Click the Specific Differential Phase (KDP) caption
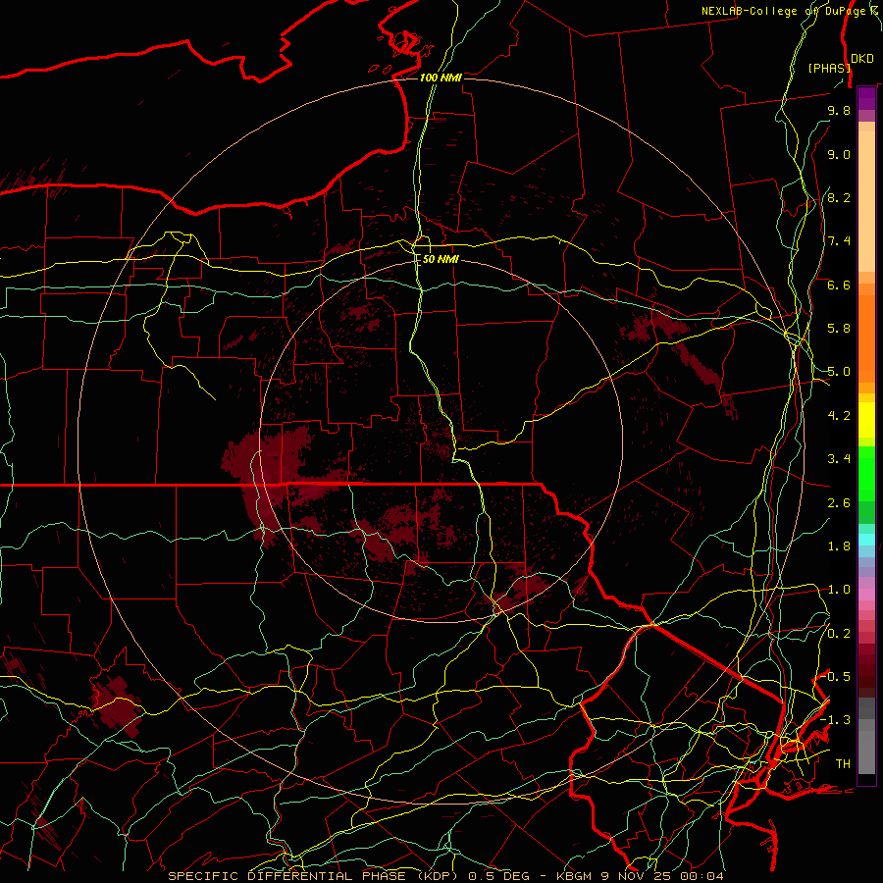The height and width of the screenshot is (883, 883). click(x=445, y=876)
